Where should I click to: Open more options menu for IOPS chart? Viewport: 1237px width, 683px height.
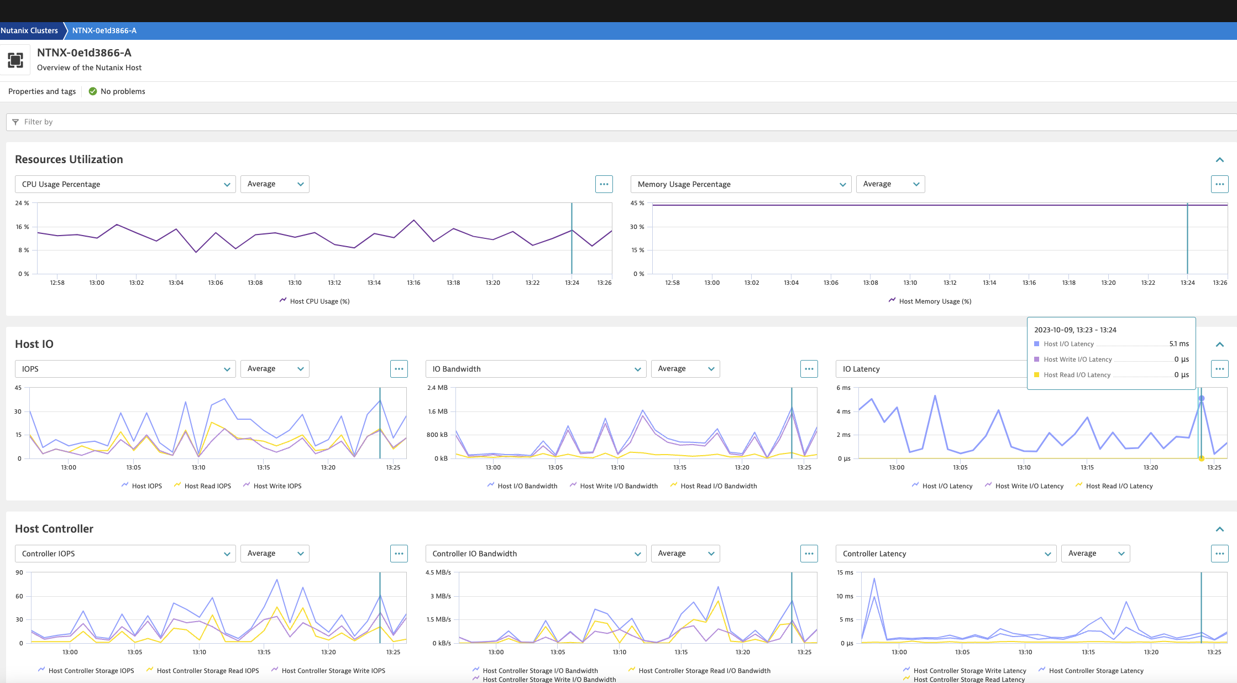(399, 369)
